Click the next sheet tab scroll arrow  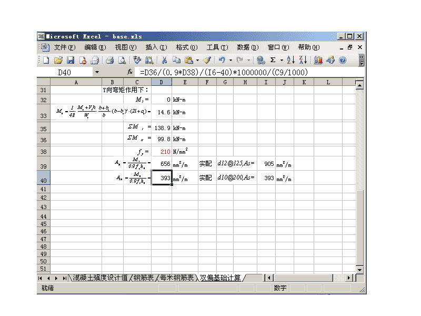(x=56, y=278)
